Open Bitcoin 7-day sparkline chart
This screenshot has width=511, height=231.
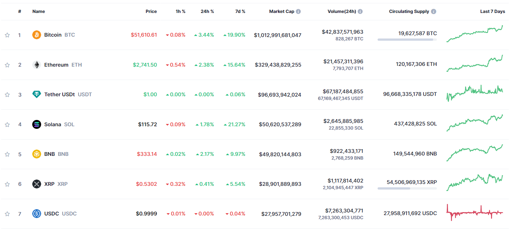click(x=475, y=34)
